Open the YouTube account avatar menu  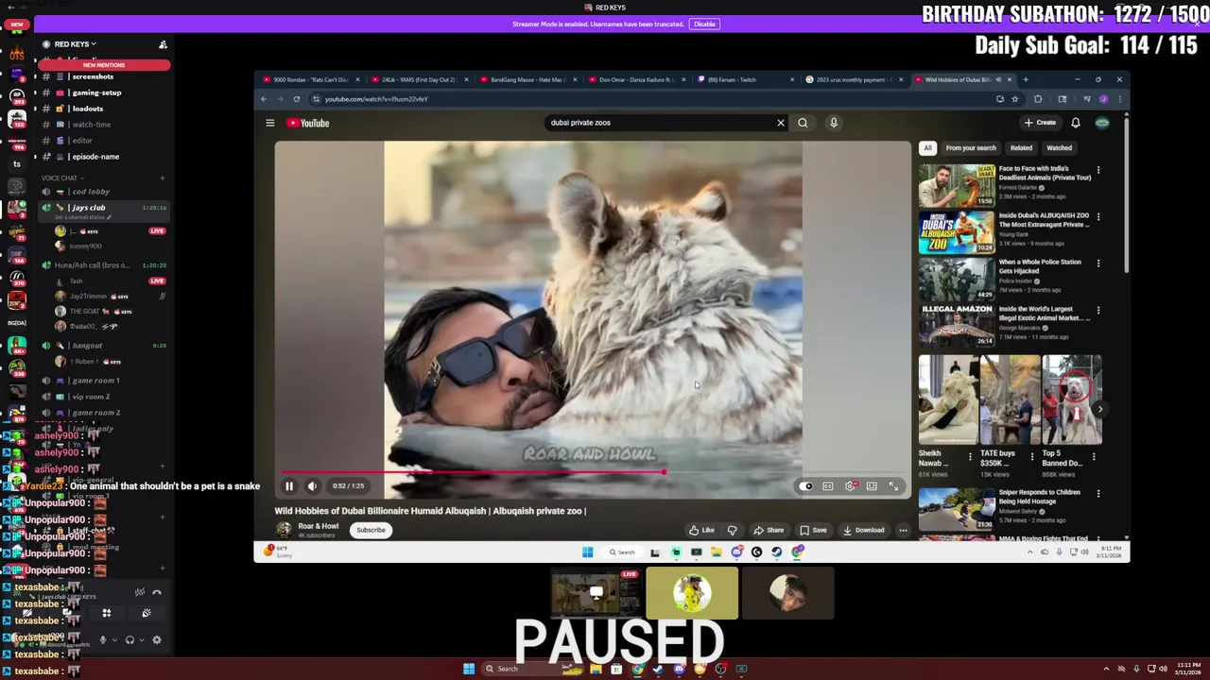(x=1102, y=123)
